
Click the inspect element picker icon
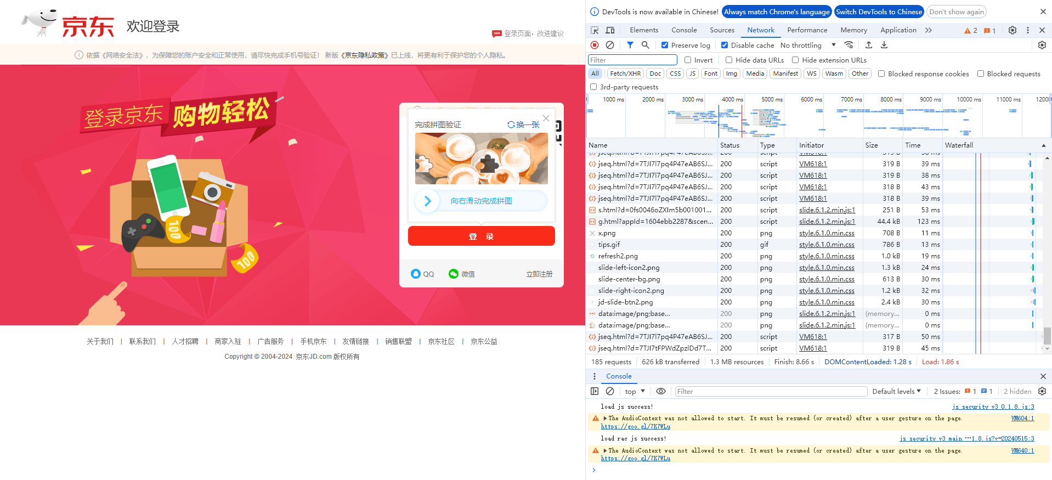pos(595,30)
